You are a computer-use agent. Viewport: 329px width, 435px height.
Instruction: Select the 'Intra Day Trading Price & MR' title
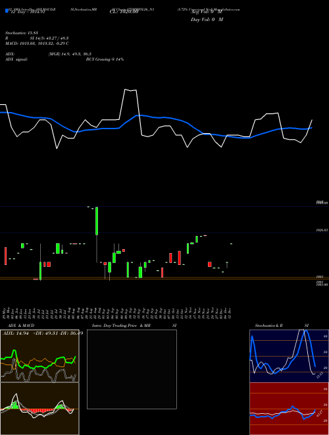(121, 326)
